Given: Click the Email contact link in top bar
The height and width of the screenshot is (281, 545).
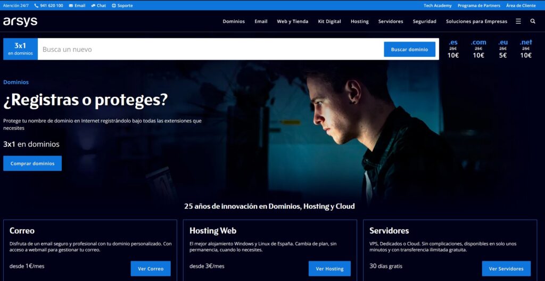Looking at the screenshot, I should click(x=80, y=5).
